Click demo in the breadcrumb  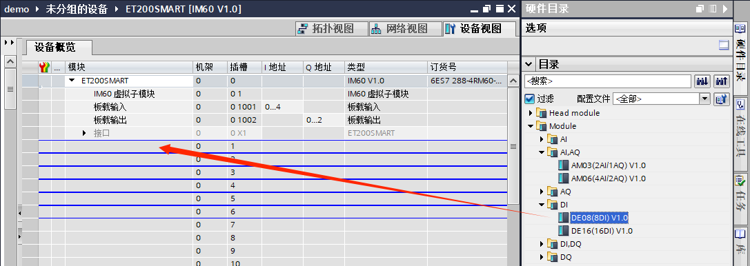coord(17,9)
